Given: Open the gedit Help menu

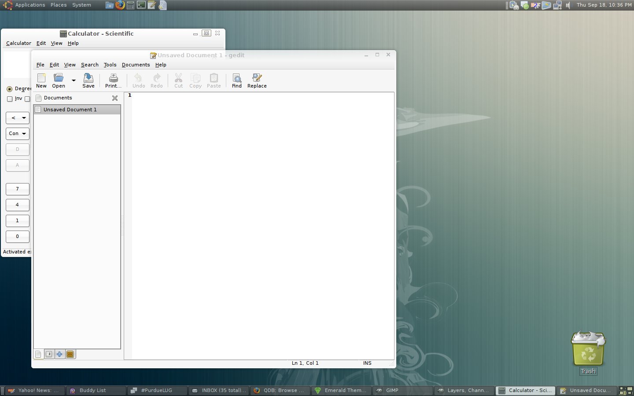Looking at the screenshot, I should (x=161, y=65).
